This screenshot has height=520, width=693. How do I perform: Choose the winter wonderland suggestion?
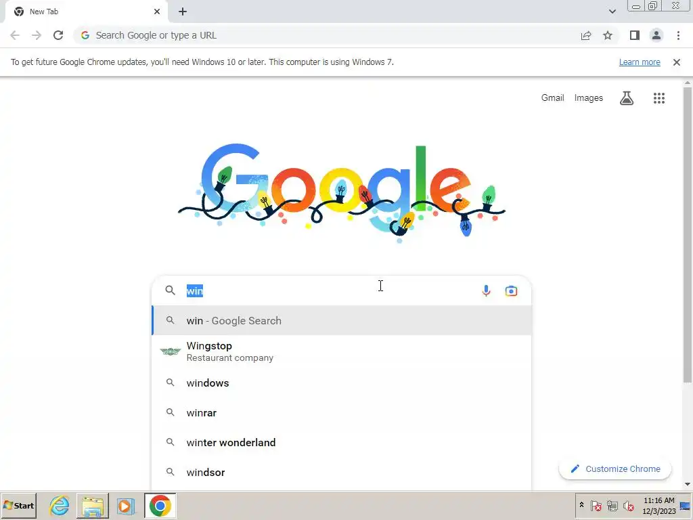[342, 442]
